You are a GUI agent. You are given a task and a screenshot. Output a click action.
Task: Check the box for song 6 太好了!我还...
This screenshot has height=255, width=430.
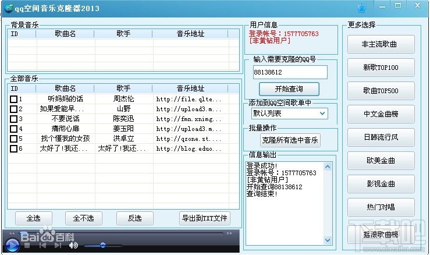(13, 148)
